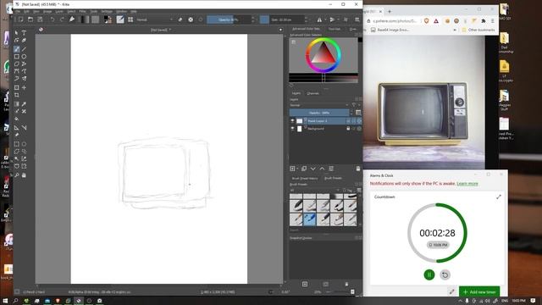Toggle horizontal mirror mode

[x=319, y=19]
